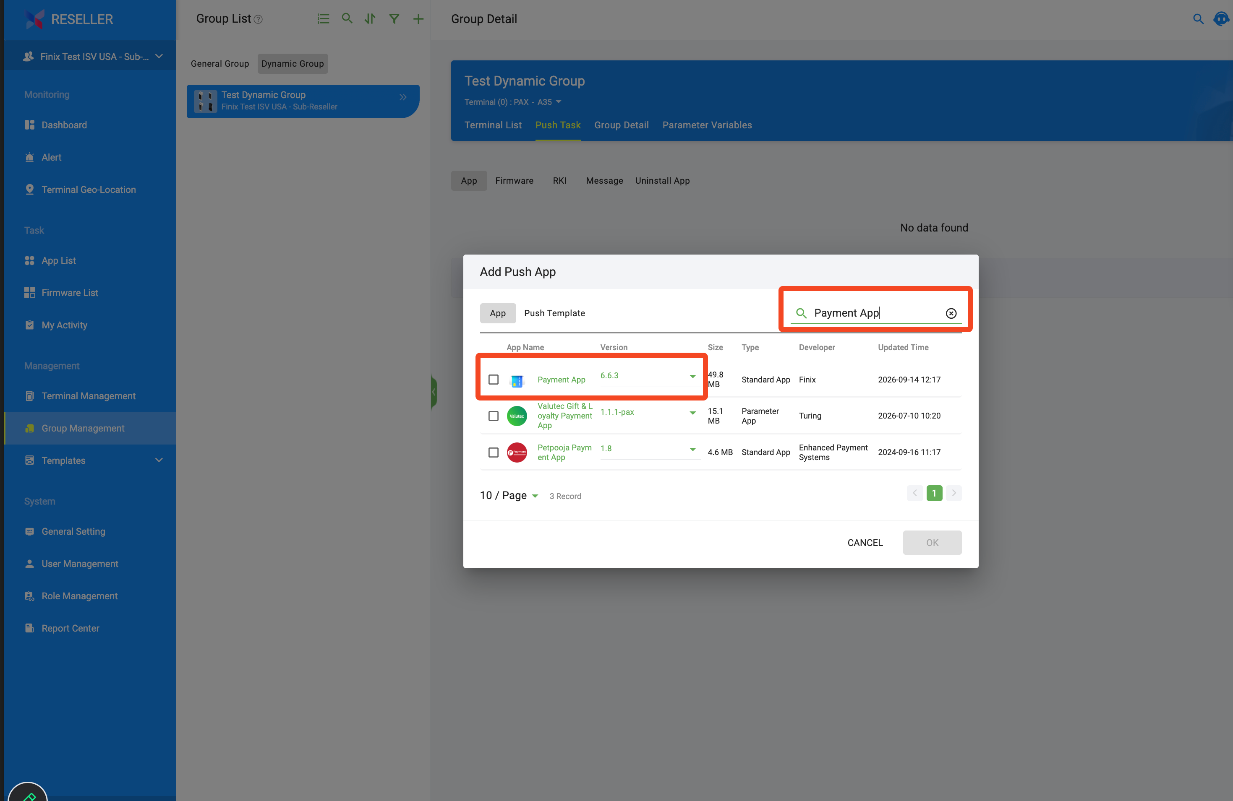The height and width of the screenshot is (801, 1233).
Task: Cancel the Add Push App dialog
Action: click(865, 542)
